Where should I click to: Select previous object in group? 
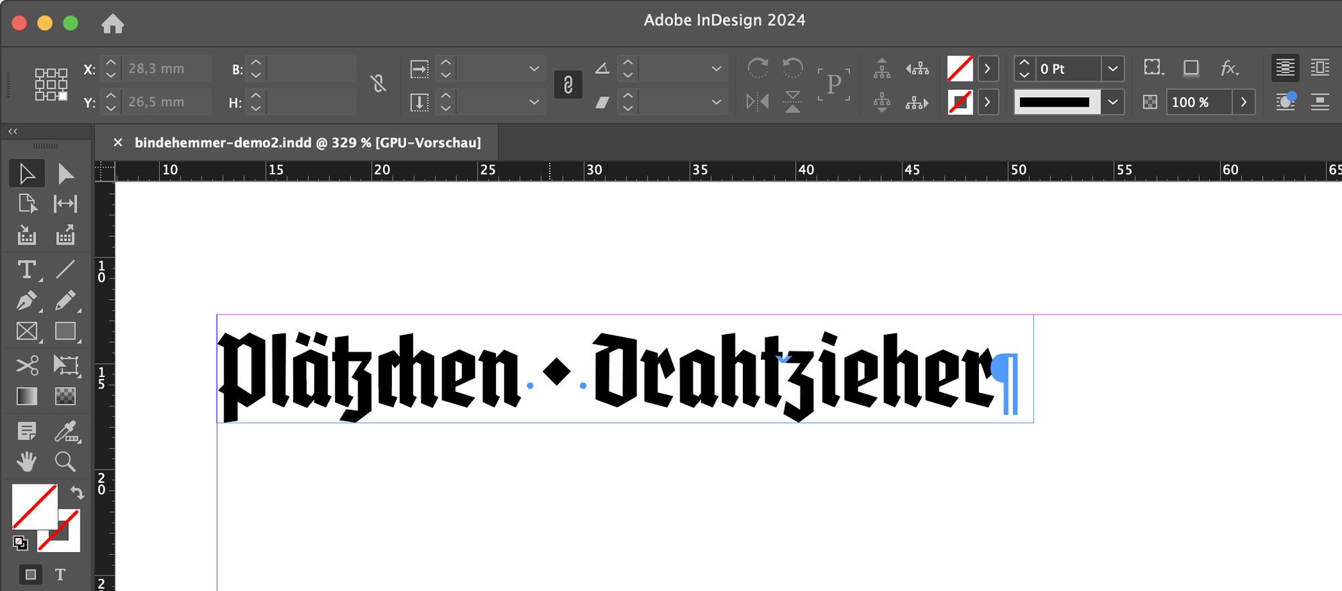point(917,68)
